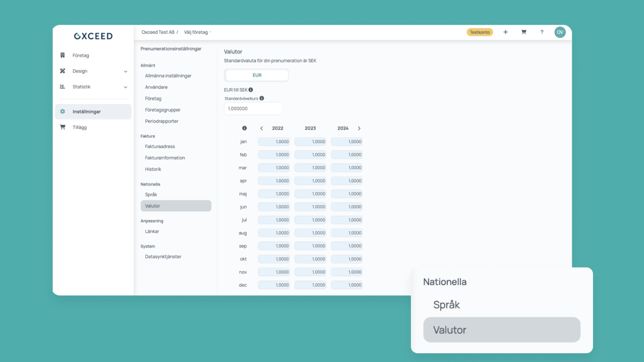The width and height of the screenshot is (644, 362).
Task: Edit the feb 2023 exchange rate field
Action: coord(310,155)
